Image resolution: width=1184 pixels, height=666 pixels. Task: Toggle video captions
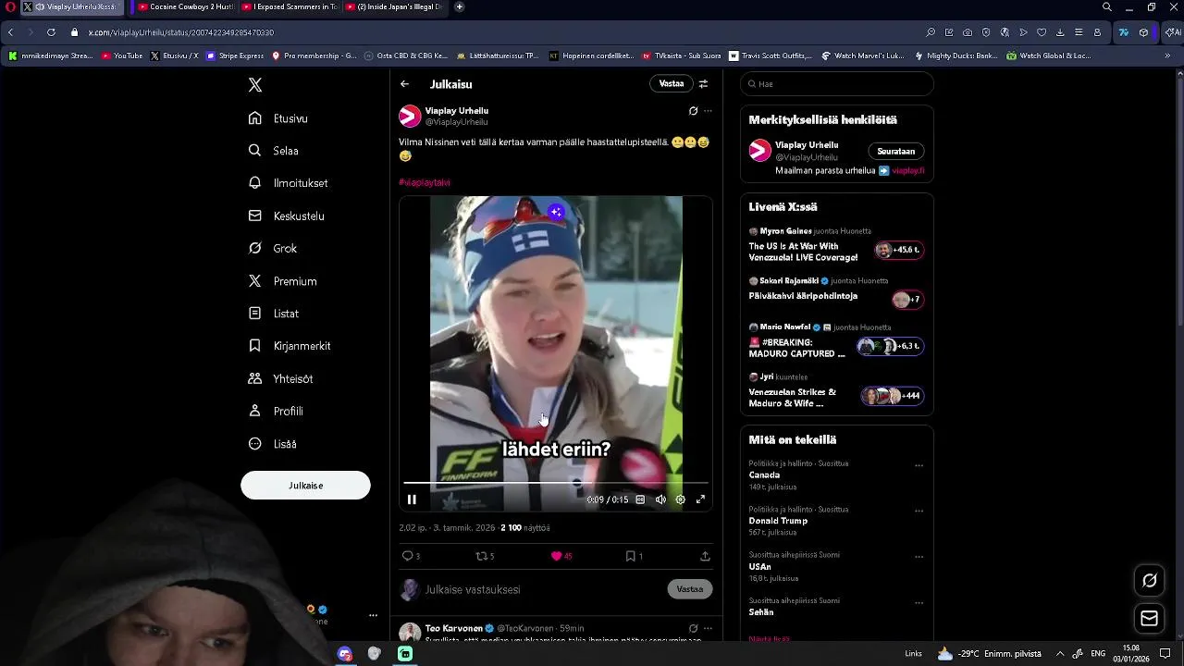coord(640,499)
